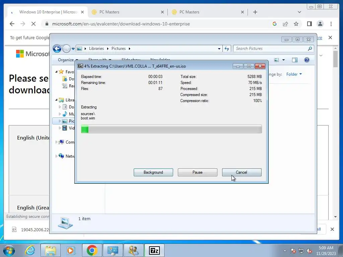The image size is (343, 257).
Task: Switch to Windows 10 Enterprise Chrome tab
Action: coord(48,12)
